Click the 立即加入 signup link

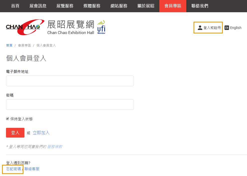tap(41, 133)
